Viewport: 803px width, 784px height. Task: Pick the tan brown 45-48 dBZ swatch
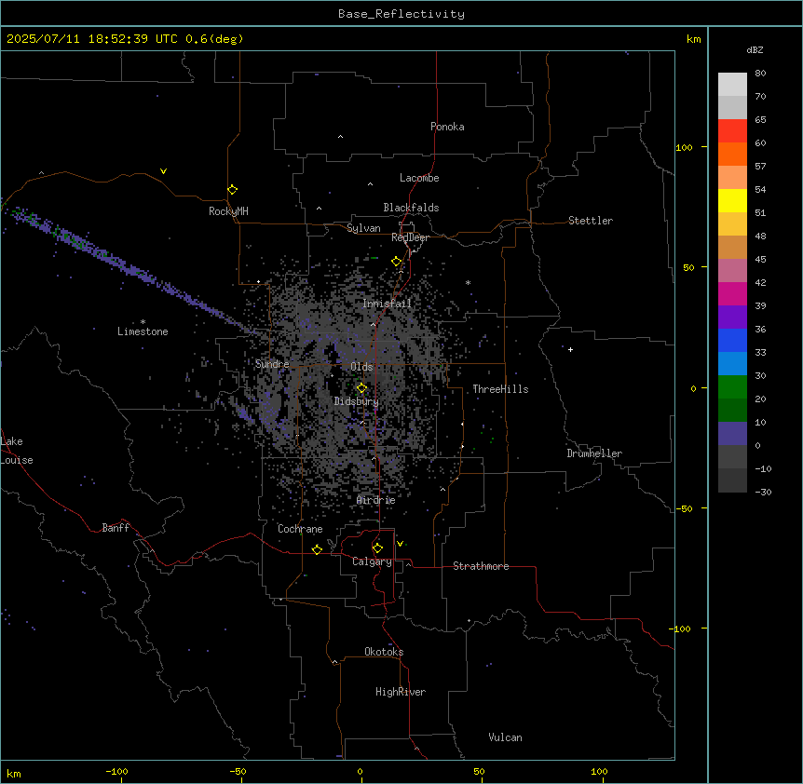point(732,248)
